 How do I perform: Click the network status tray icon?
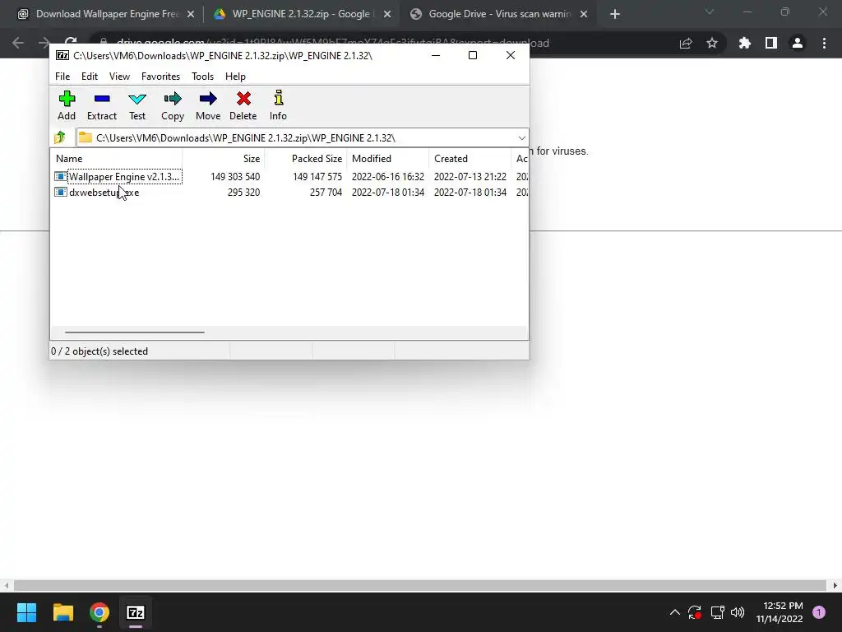tap(717, 612)
